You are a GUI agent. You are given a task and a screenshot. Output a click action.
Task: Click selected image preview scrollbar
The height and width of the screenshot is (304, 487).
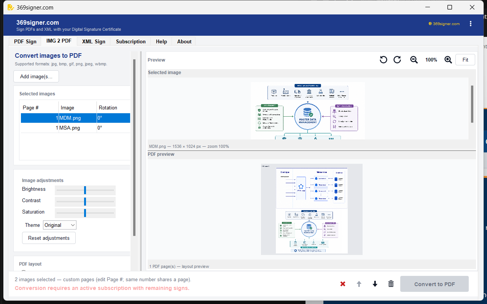coord(472,104)
